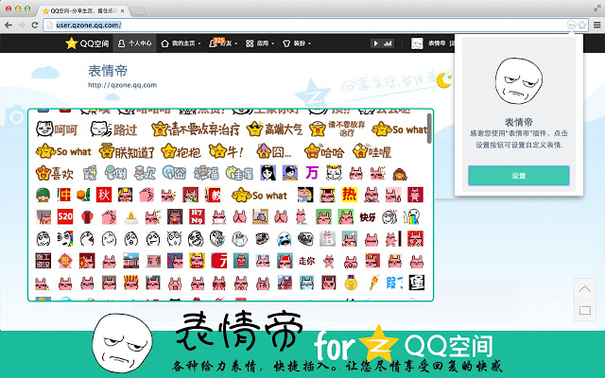Viewport: 605px width, 378px height.
Task: Click the fullscreen arrows at window top-right
Action: click(597, 8)
